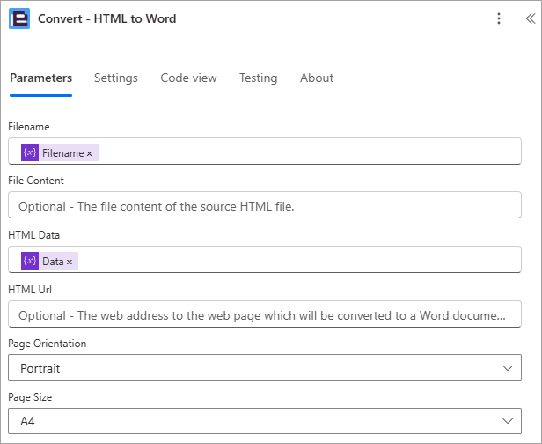Click the Encodian connector logo icon
Screen dimensions: 542x444
19,18
